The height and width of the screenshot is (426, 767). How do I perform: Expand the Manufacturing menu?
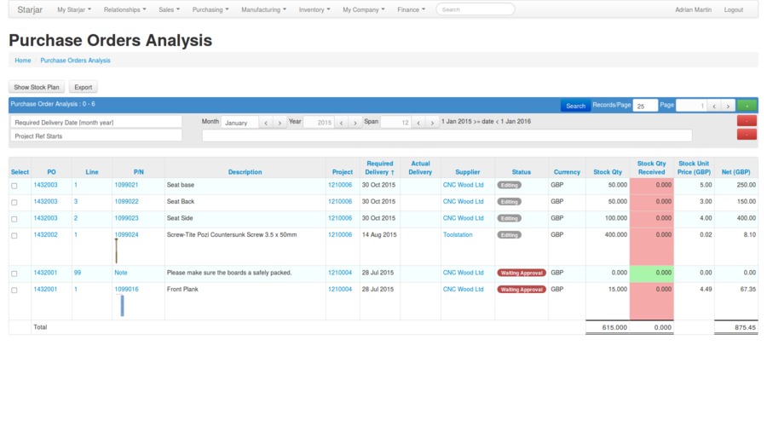tap(263, 9)
